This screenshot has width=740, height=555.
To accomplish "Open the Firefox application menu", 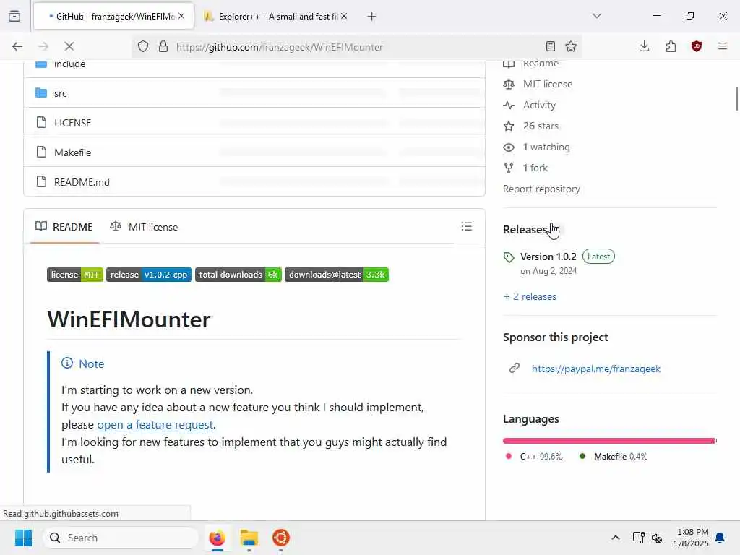I will click(x=723, y=46).
